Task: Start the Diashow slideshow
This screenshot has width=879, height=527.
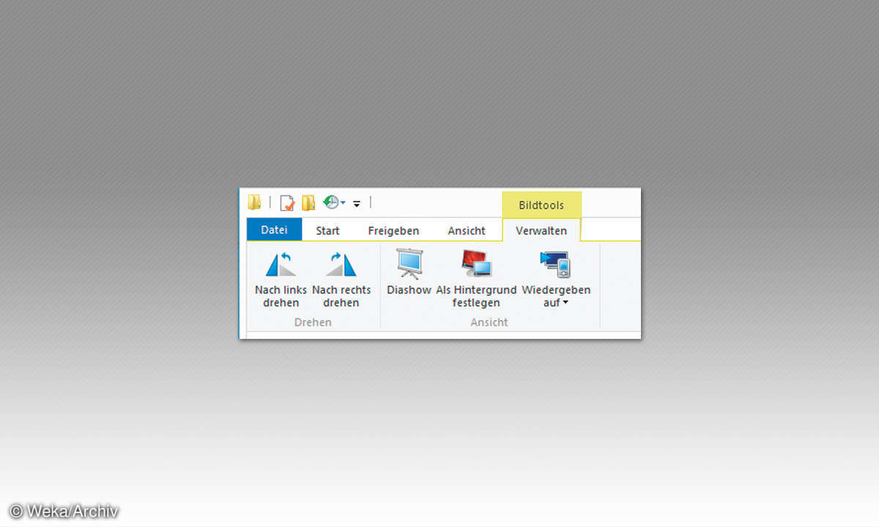Action: tap(409, 272)
